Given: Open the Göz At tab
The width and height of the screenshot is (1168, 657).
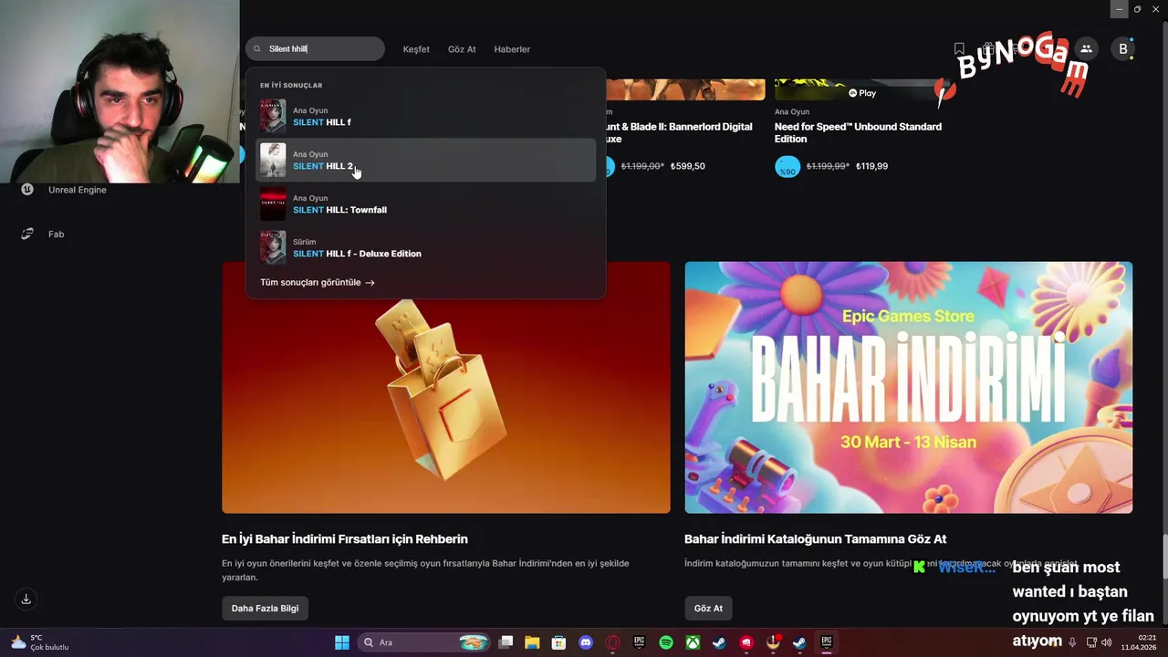Looking at the screenshot, I should (x=462, y=49).
